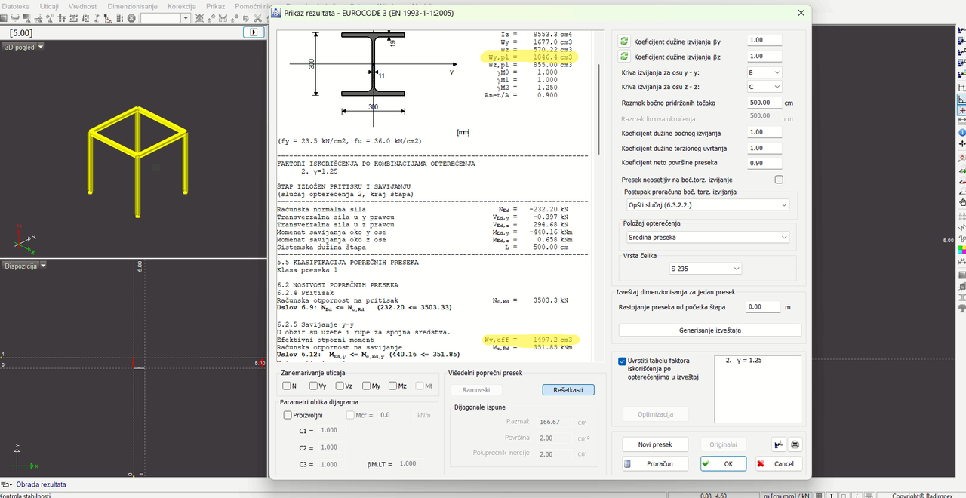Open the Datoteka menu
The width and height of the screenshot is (966, 498).
17,6
